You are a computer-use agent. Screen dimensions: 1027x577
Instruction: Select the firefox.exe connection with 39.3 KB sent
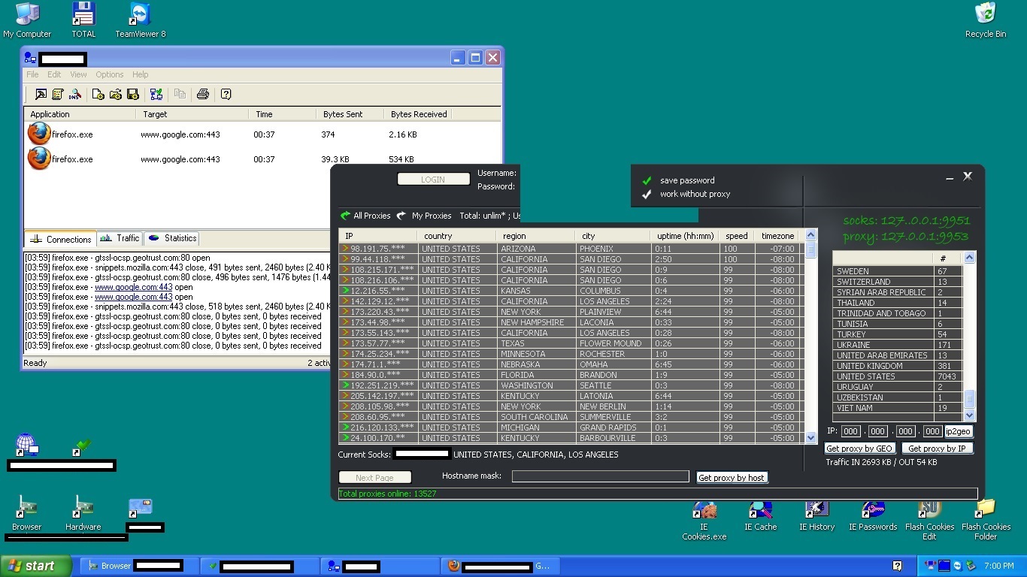[262, 159]
